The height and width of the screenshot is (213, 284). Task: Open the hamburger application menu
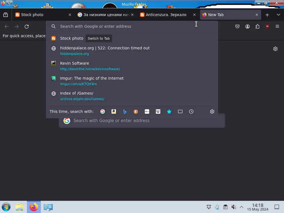pos(277,27)
